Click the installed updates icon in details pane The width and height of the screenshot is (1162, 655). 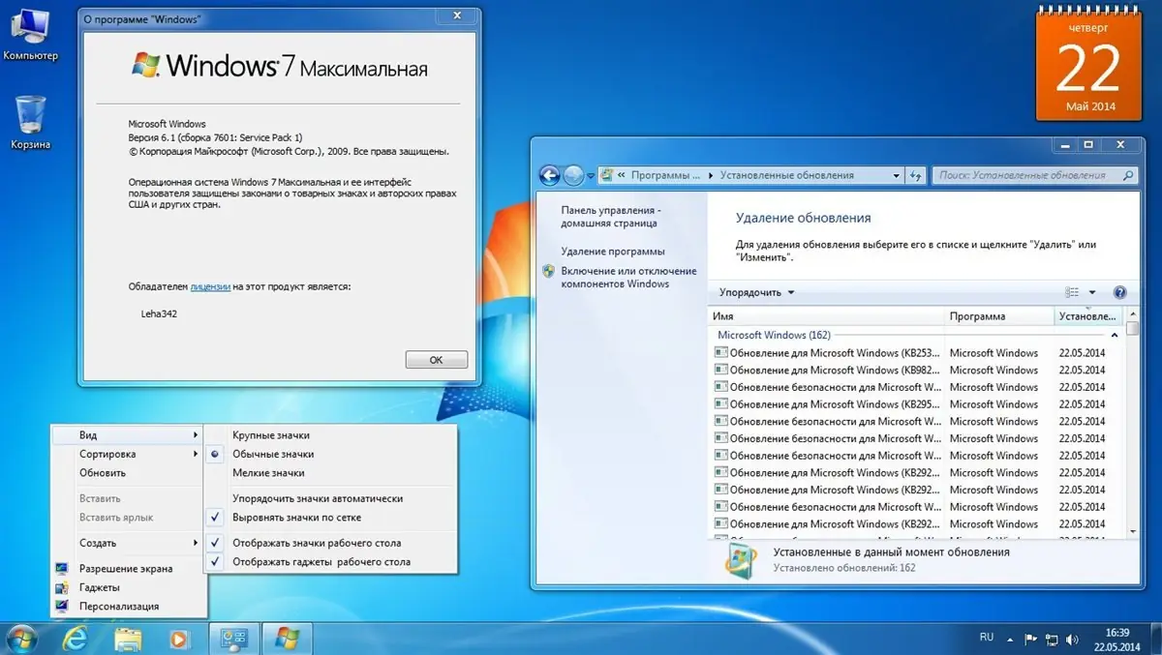coord(741,560)
